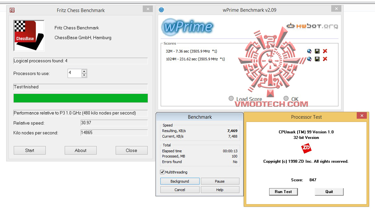The image size is (375, 210).
Task: Click the wPrime title bar globe icon
Action: 161,10
